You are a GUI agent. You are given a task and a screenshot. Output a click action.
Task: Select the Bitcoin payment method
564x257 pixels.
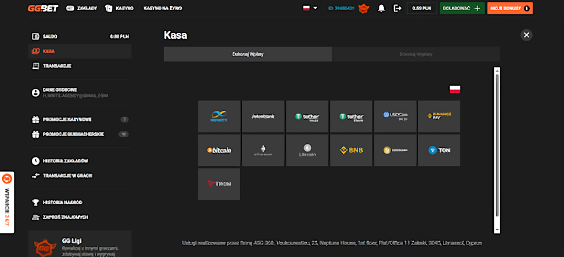[x=219, y=150]
